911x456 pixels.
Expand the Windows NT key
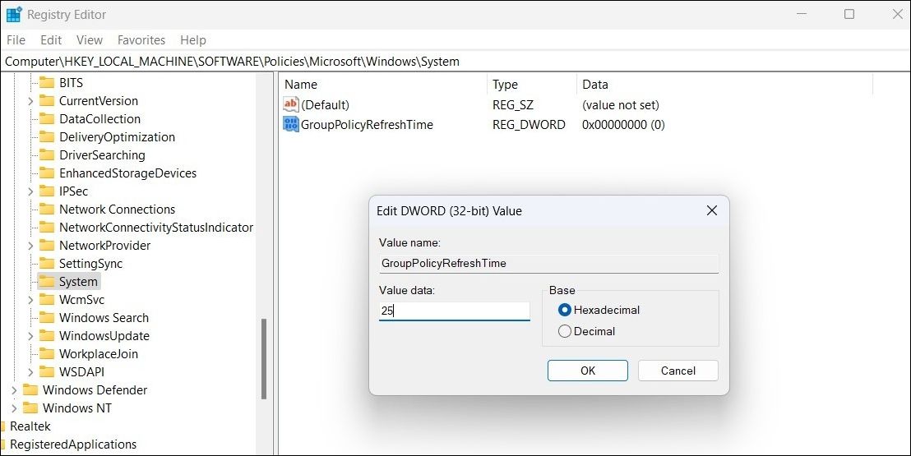coord(14,408)
